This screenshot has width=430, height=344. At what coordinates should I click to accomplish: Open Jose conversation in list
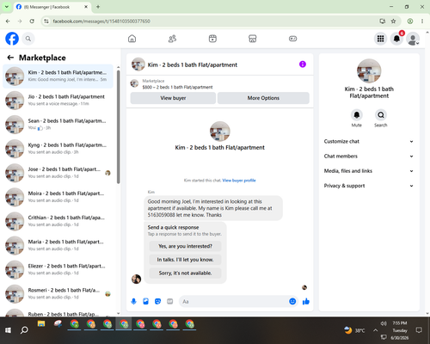pyautogui.click(x=58, y=173)
